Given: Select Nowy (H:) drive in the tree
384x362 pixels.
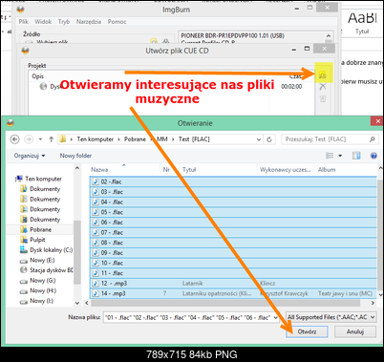Looking at the screenshot, I should pyautogui.click(x=43, y=290).
